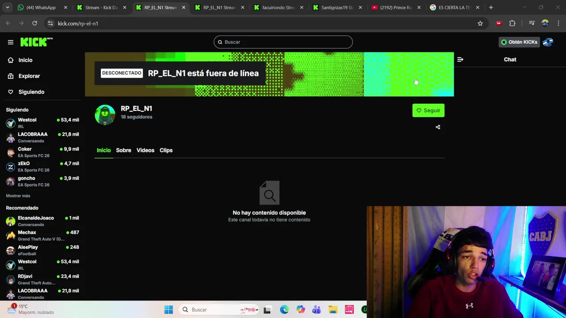Open Chrome profile avatar
Viewport: 566px width, 318px height.
click(x=545, y=23)
